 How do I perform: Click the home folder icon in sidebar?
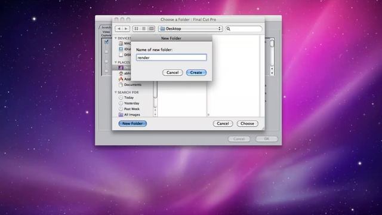click(x=121, y=73)
